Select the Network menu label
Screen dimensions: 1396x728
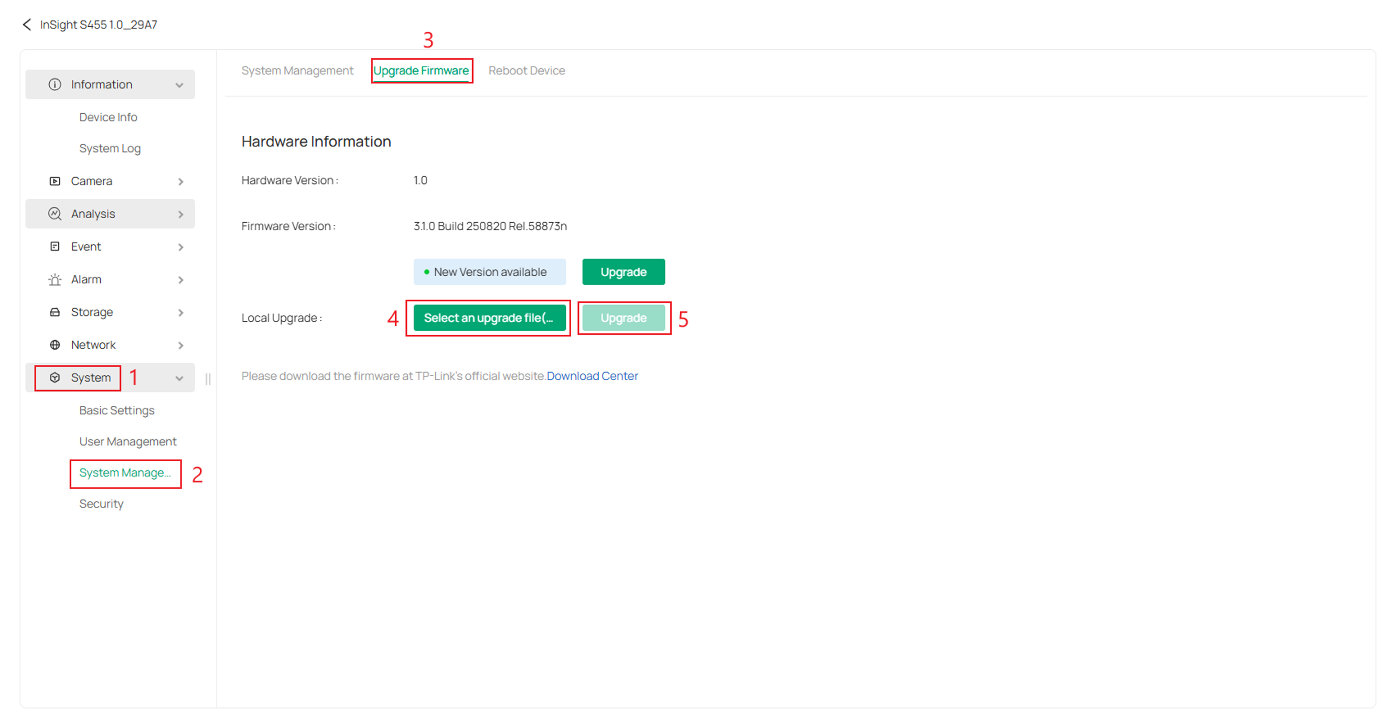[x=93, y=345]
